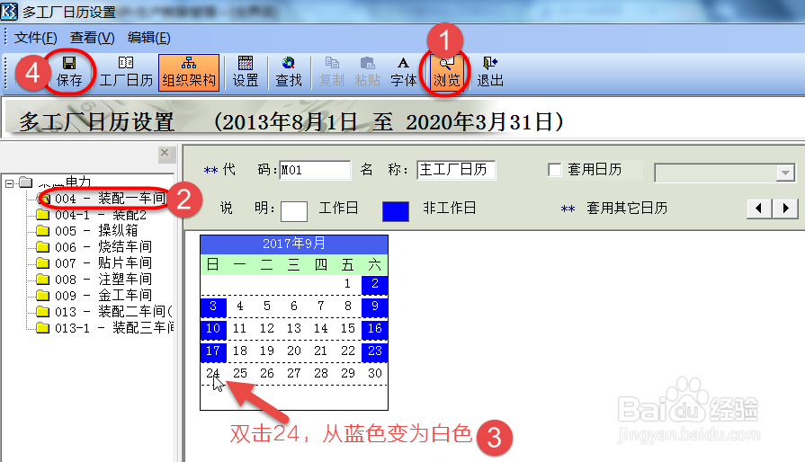Click the 2017年9月 calendar header

[x=294, y=244]
